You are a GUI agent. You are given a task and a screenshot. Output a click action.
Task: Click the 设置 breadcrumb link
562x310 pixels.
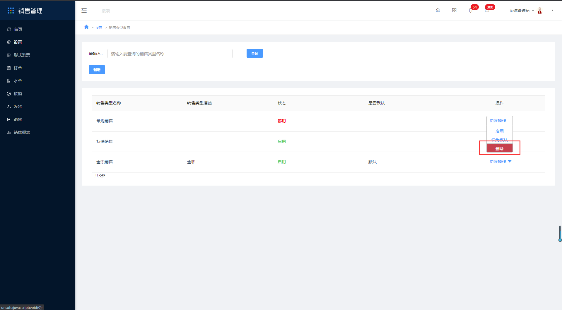point(99,28)
